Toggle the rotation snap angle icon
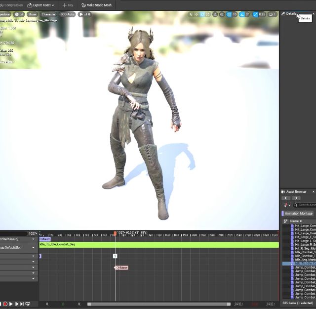Viewport: 316px width, 309px height. 241,14
